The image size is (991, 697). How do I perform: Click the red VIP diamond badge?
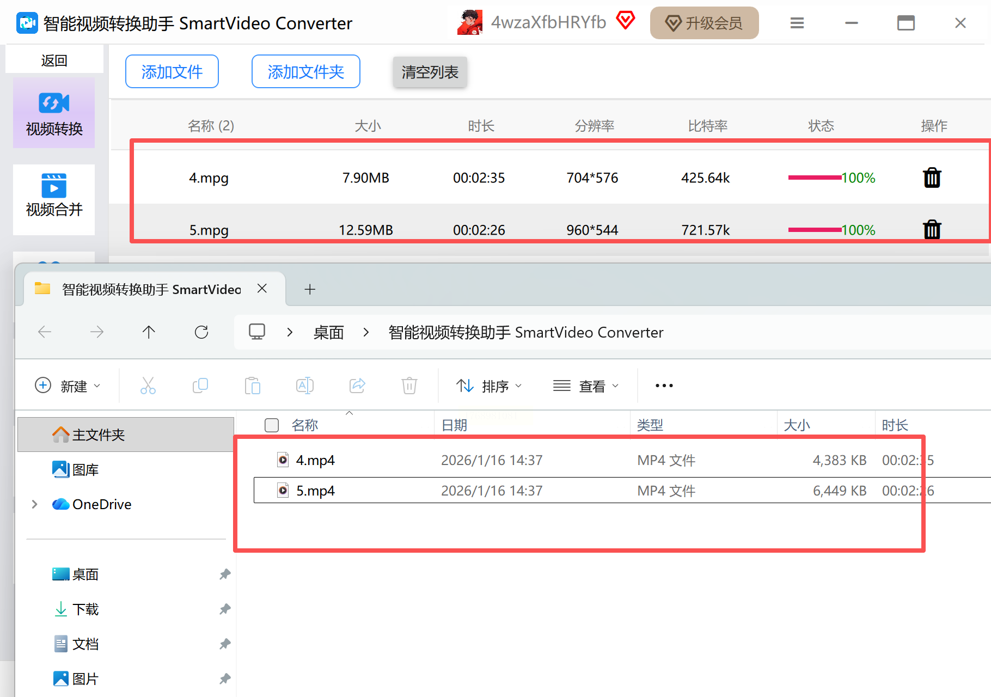click(x=626, y=21)
